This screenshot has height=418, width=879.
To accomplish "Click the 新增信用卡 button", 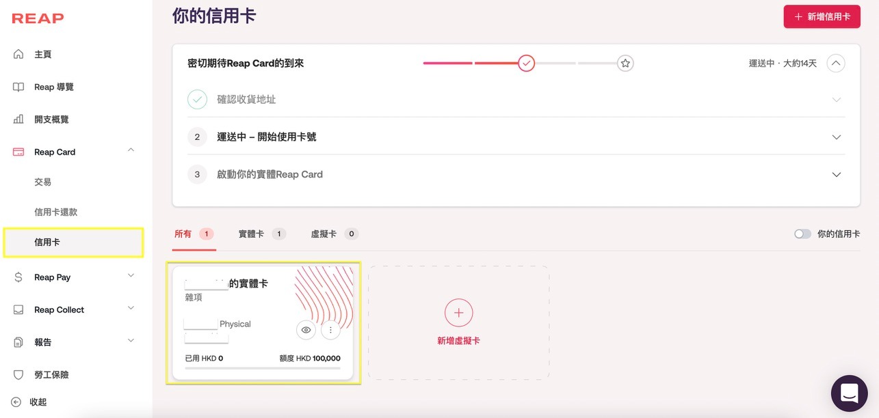I will (x=822, y=16).
